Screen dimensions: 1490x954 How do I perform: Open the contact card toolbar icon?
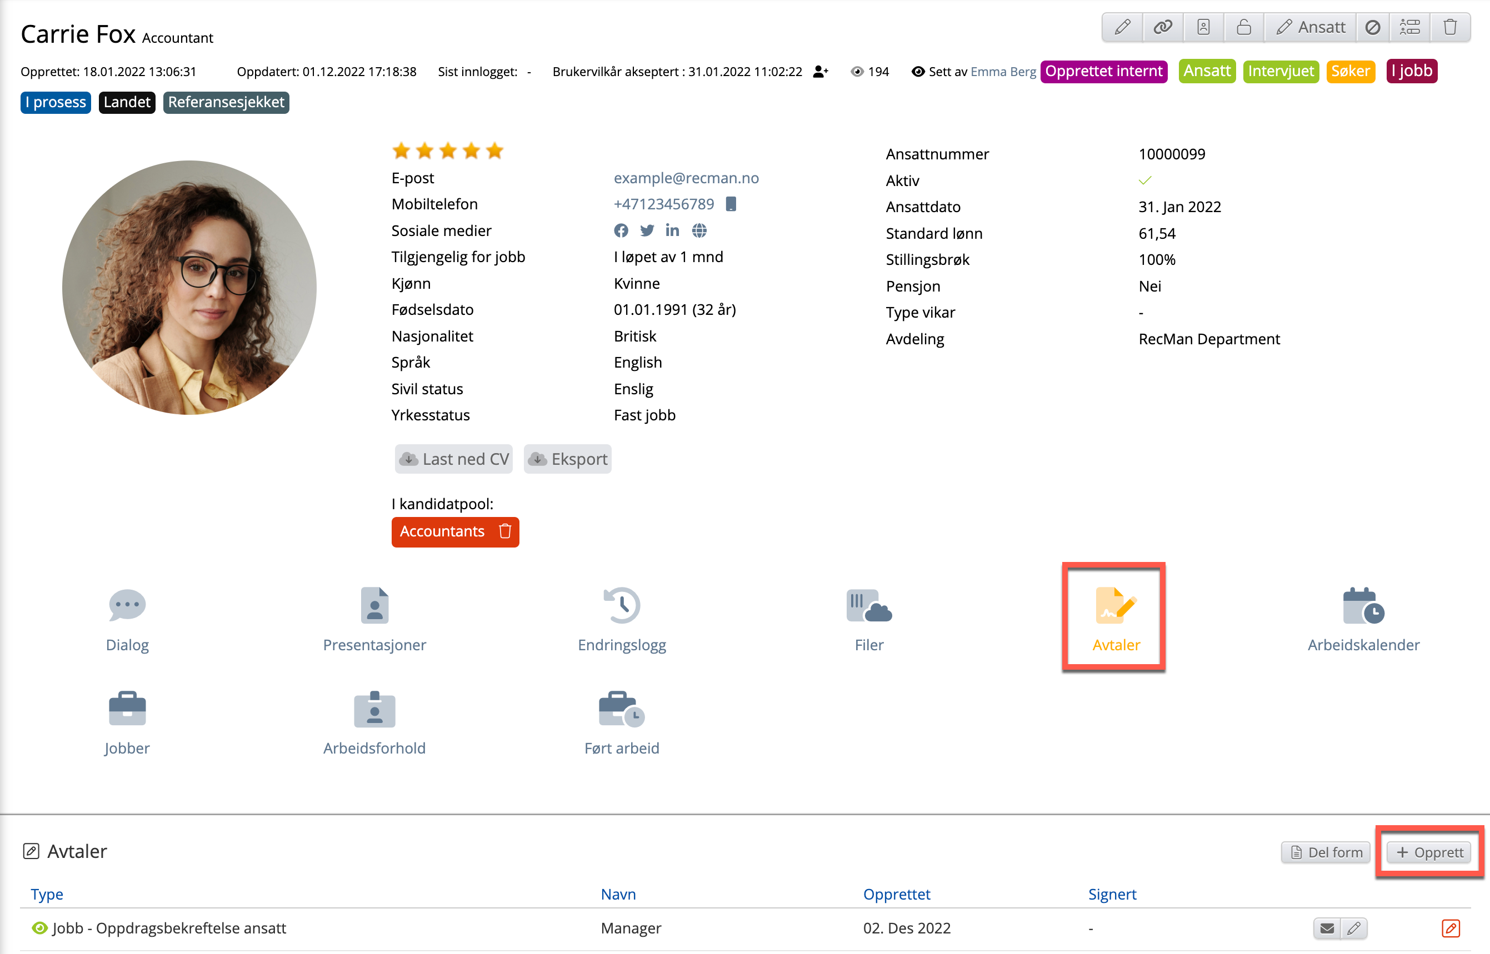1203,27
